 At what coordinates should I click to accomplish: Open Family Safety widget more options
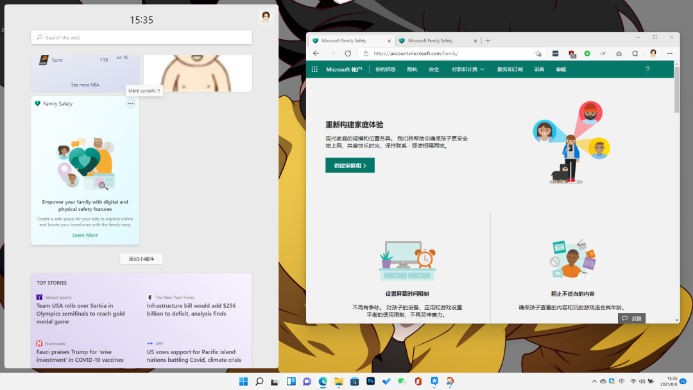130,104
